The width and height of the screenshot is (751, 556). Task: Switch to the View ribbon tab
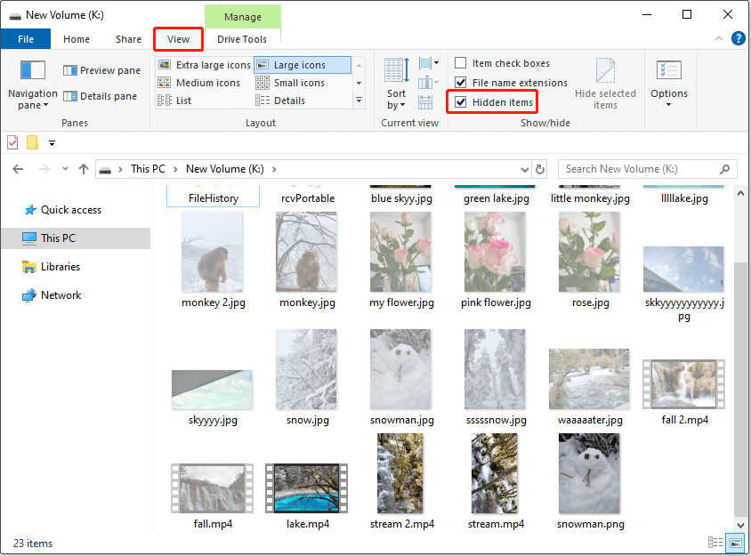(177, 38)
